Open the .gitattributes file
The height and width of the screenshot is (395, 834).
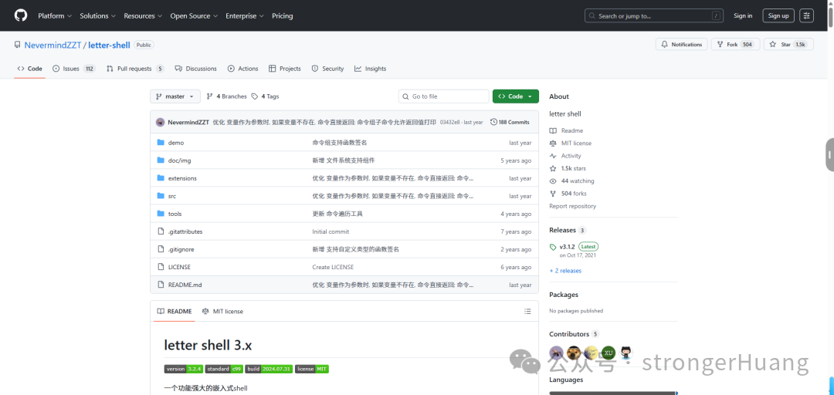185,231
